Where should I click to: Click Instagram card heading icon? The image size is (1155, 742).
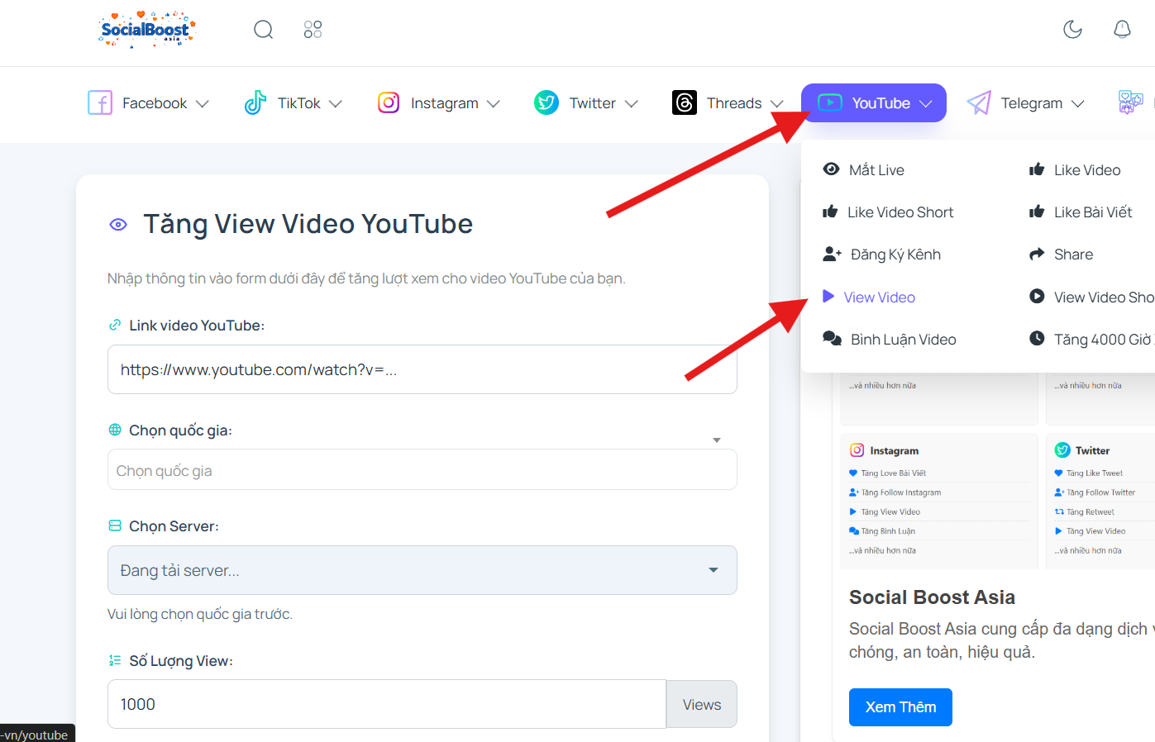857,450
